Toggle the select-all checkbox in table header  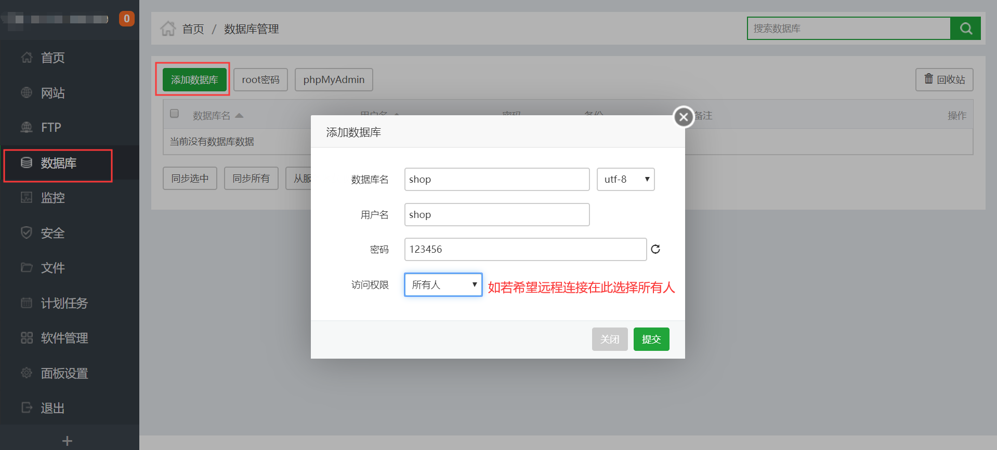[175, 114]
